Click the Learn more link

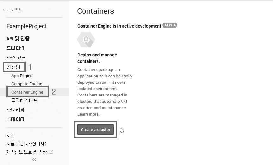click(88, 114)
